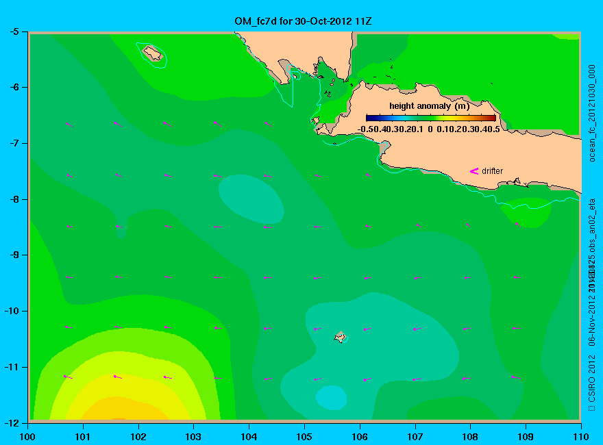Image resolution: width=603 pixels, height=445 pixels.
Task: Click the latitude label -10
Action: [x=12, y=311]
